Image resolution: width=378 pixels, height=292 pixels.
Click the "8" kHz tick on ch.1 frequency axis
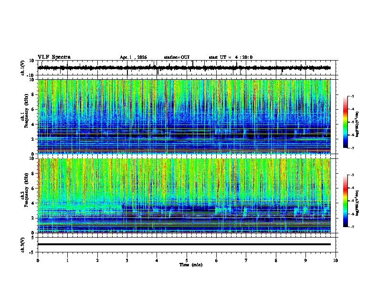(x=33, y=94)
